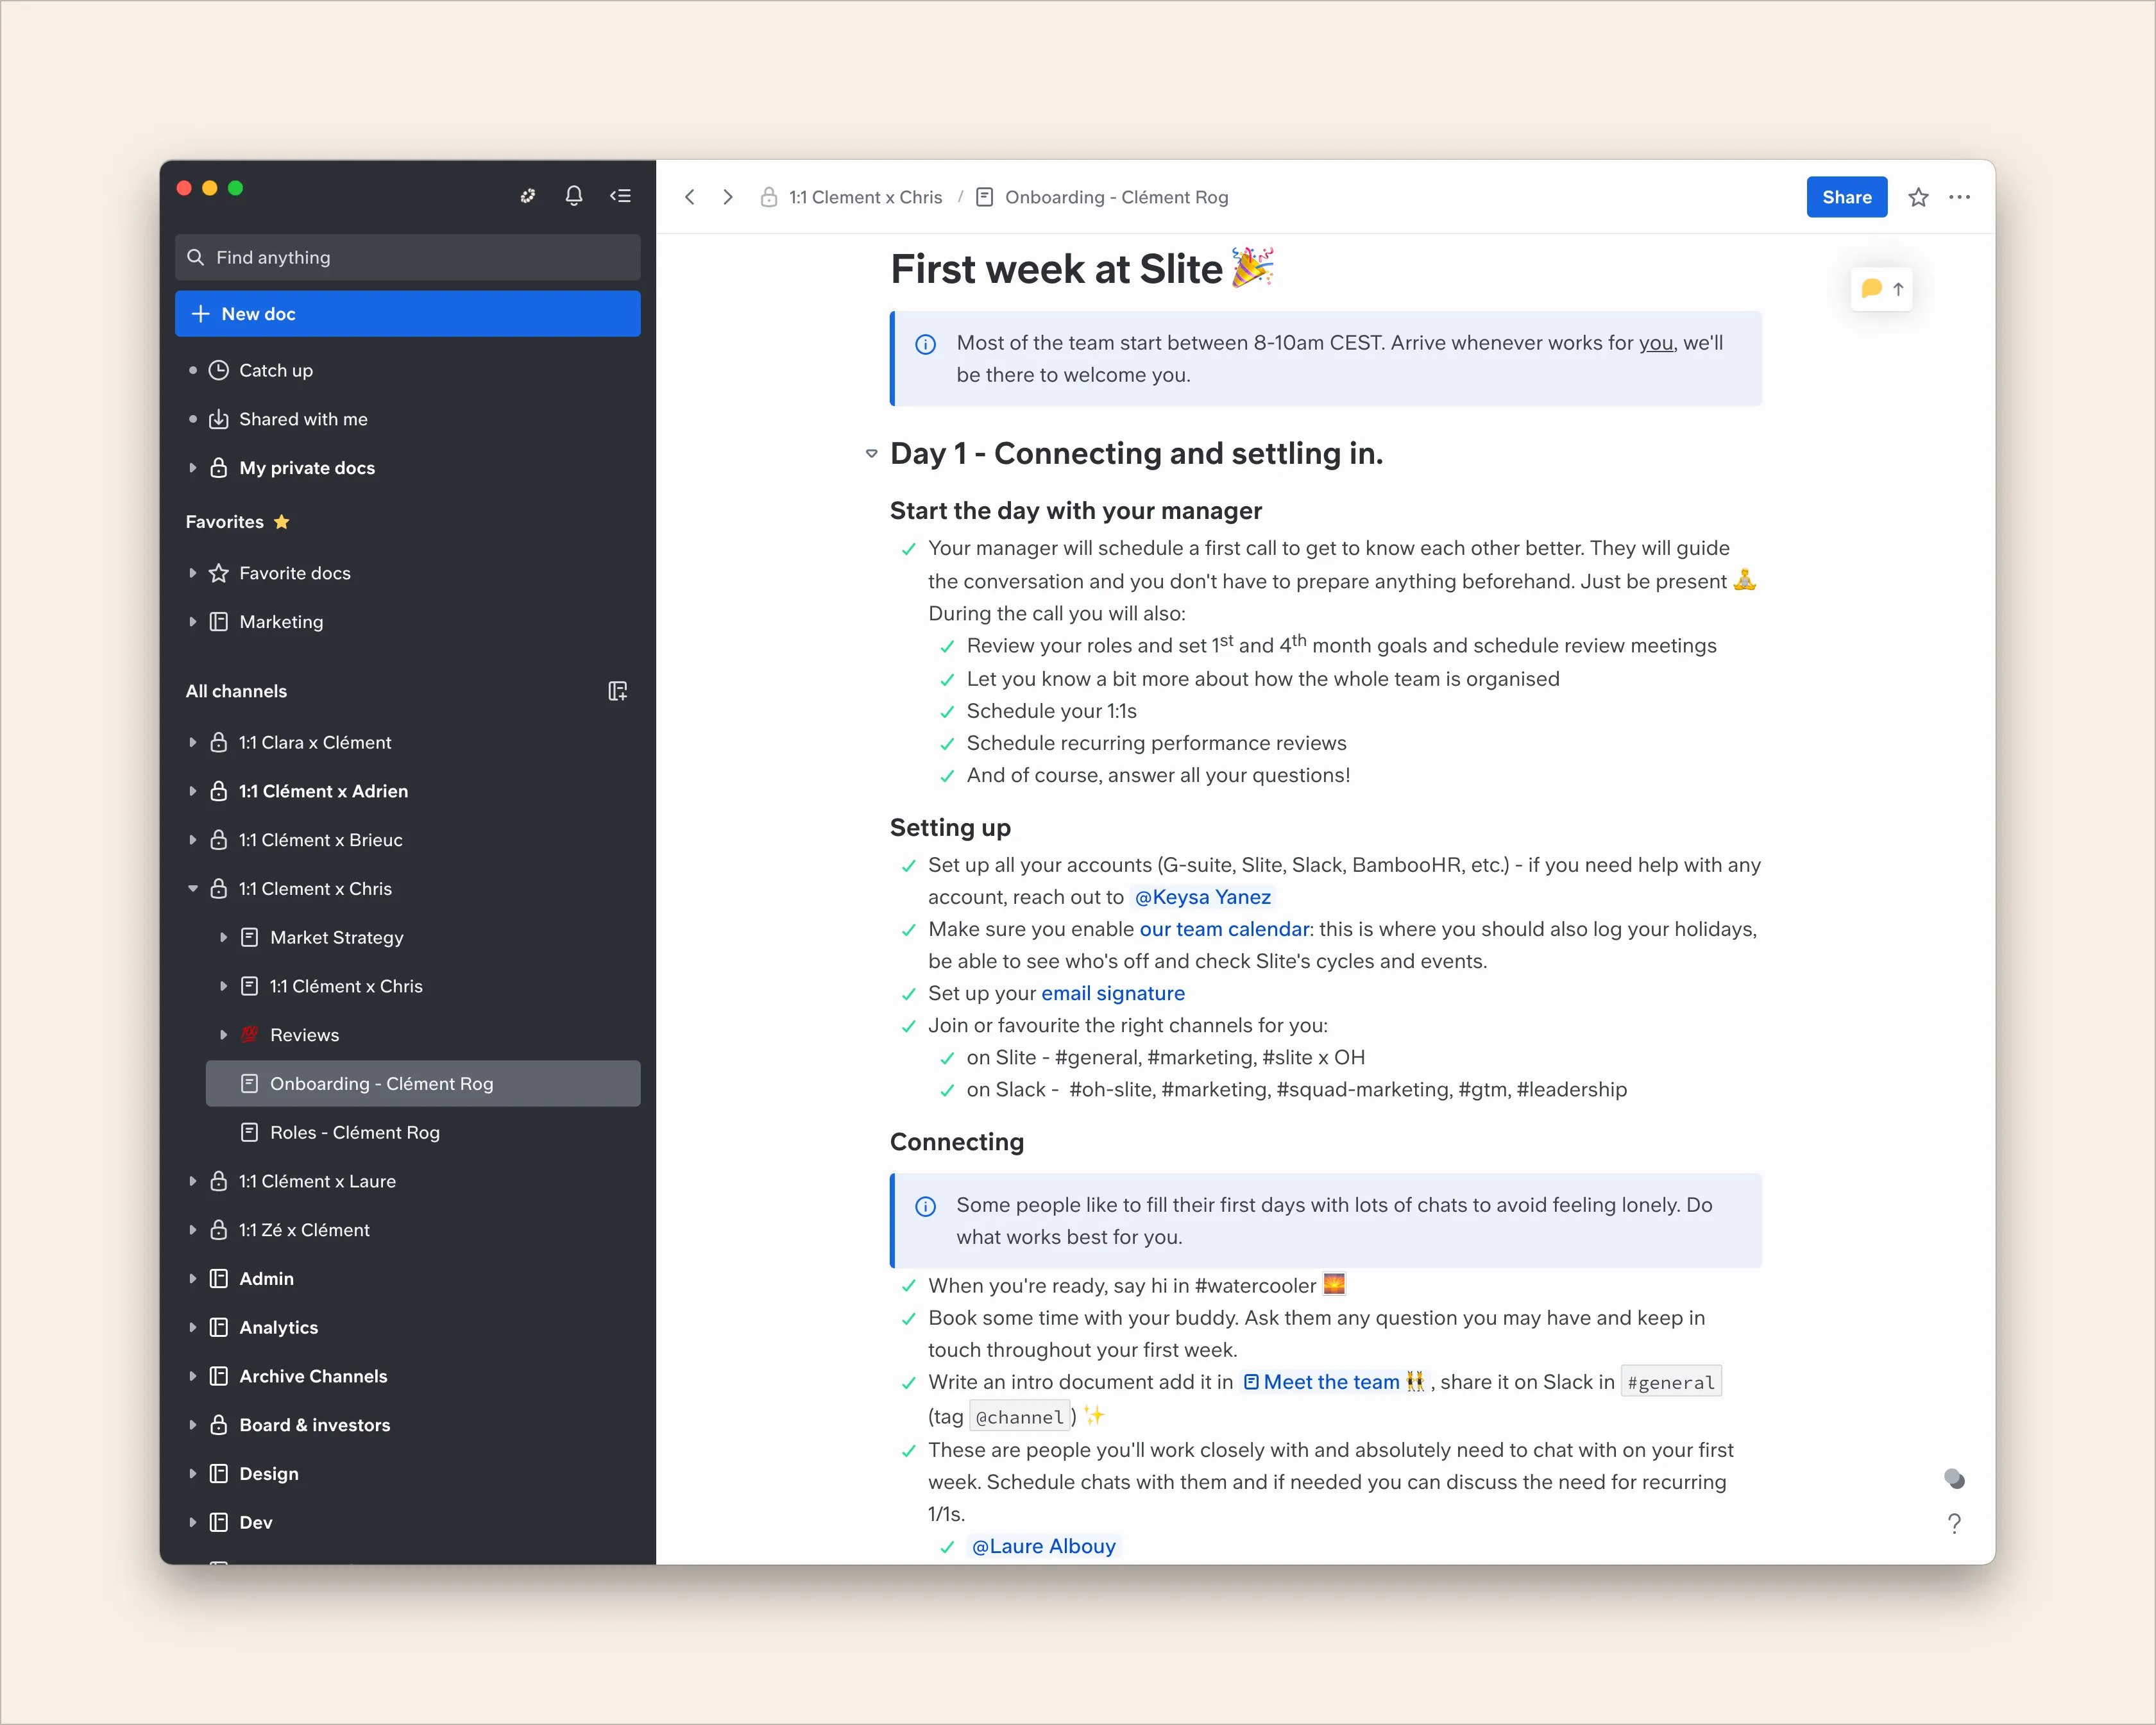
Task: Expand Favorite docs tree
Action: click(x=193, y=573)
